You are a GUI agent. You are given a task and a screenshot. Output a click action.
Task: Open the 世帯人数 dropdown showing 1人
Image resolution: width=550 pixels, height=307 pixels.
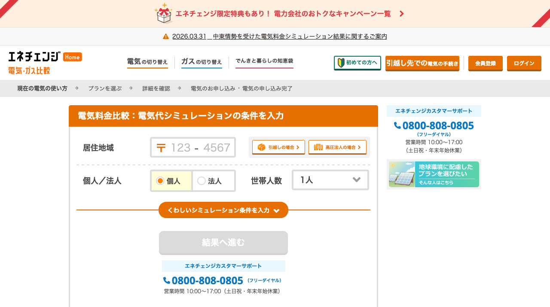click(x=330, y=180)
